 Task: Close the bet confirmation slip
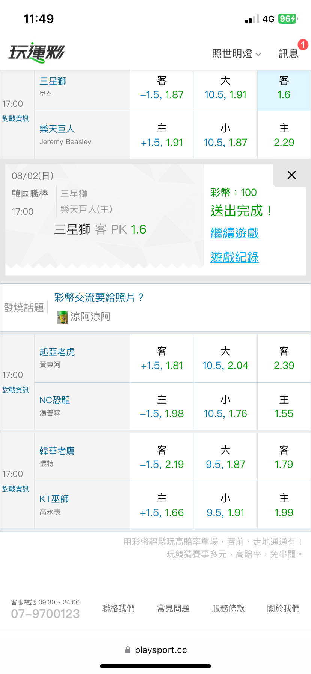click(291, 175)
